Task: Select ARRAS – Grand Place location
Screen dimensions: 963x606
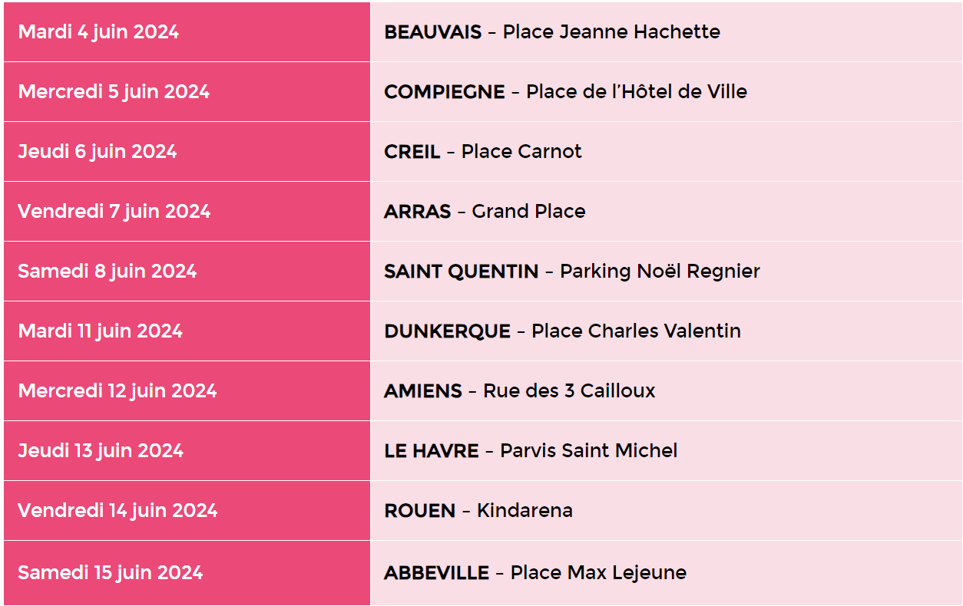Action: click(x=485, y=212)
